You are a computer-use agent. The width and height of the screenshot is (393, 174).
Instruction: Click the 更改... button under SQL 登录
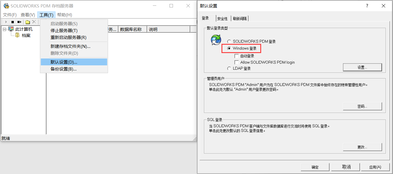pos(362,147)
